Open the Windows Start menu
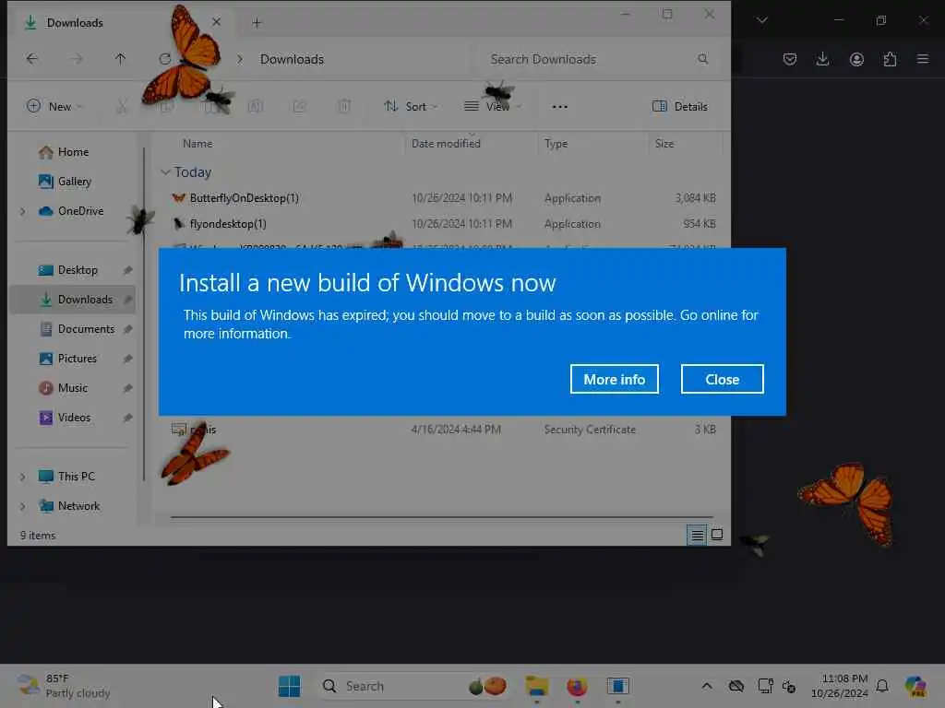Screen dimensions: 945x708 [289, 686]
